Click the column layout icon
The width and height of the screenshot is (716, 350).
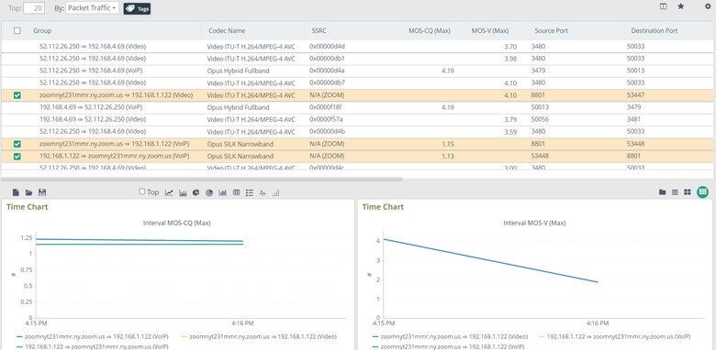click(x=663, y=6)
